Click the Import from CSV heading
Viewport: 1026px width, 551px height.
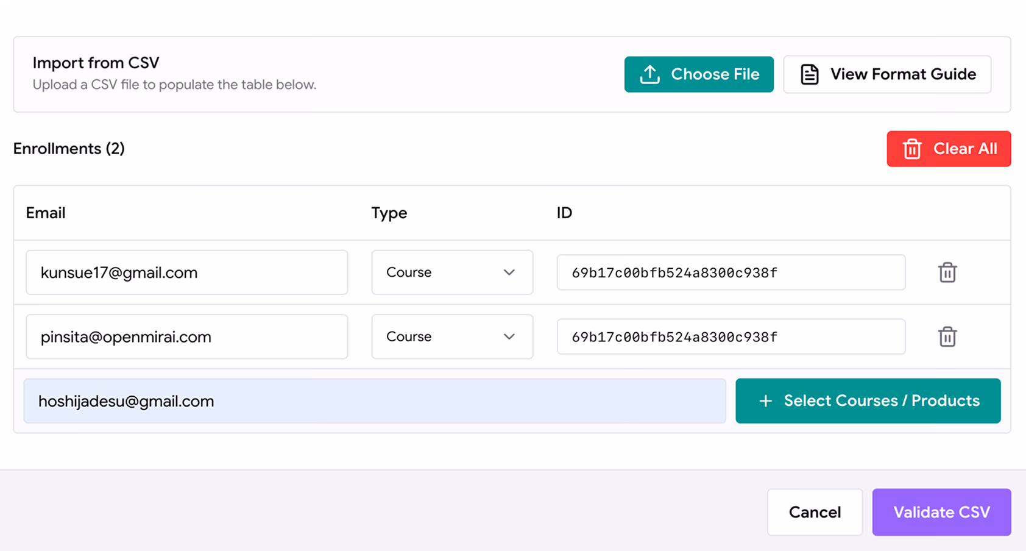(96, 63)
